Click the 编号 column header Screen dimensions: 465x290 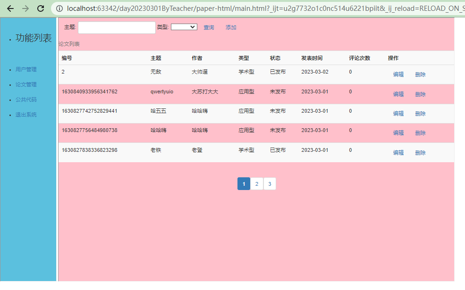[x=67, y=58]
